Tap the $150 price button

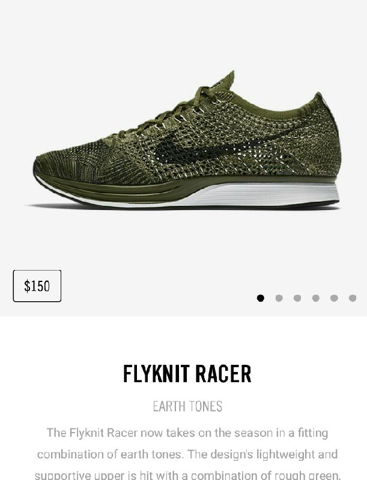point(37,286)
